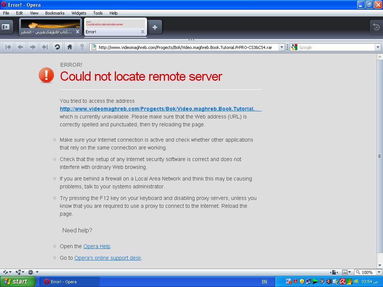Click the Opera Turbo icon in status bar
The image size is (383, 287).
[31, 272]
